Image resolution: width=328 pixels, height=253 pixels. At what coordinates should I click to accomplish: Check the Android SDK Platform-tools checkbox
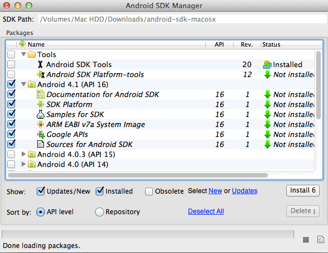tap(11, 74)
